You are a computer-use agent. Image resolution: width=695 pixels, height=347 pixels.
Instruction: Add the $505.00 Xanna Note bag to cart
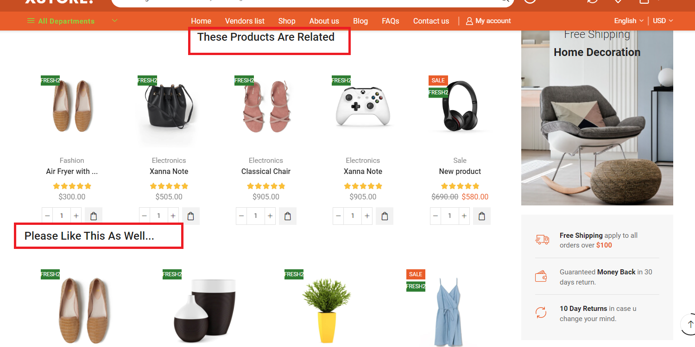click(x=191, y=216)
